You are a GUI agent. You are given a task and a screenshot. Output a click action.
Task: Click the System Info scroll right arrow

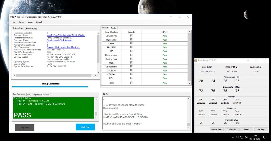click(x=95, y=75)
